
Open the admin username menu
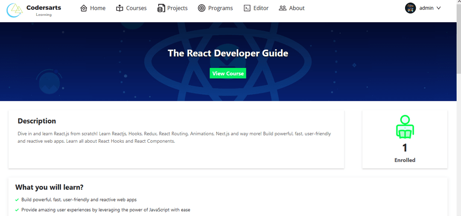[426, 8]
